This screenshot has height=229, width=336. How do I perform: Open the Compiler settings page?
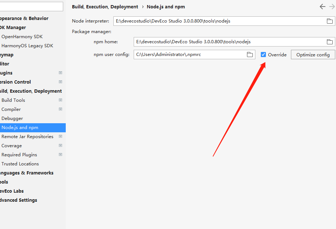pos(11,109)
